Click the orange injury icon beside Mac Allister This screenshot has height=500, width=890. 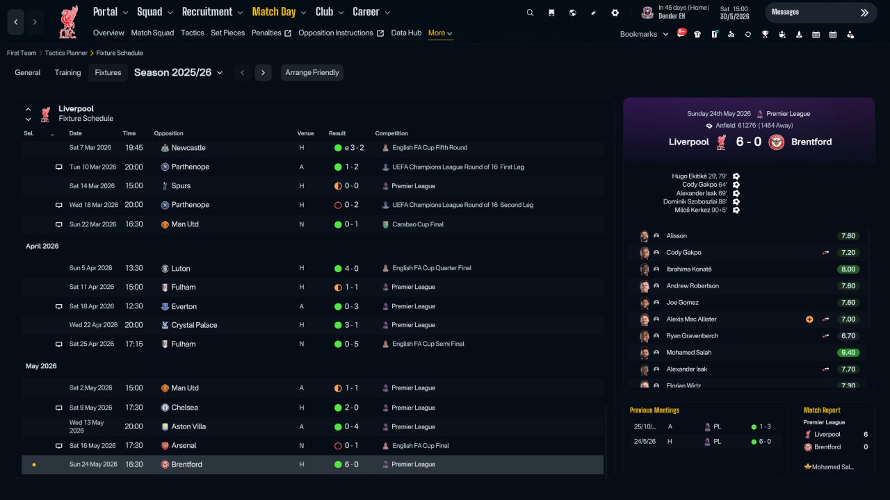click(x=809, y=319)
